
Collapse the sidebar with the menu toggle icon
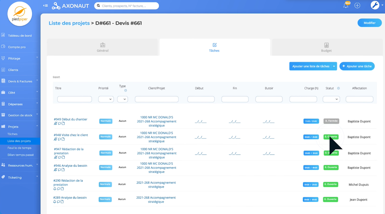click(45, 6)
